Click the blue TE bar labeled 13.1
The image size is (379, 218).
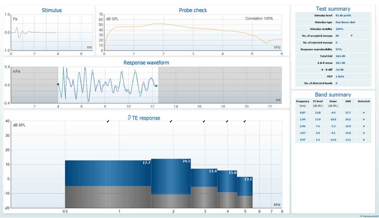(x=245, y=186)
